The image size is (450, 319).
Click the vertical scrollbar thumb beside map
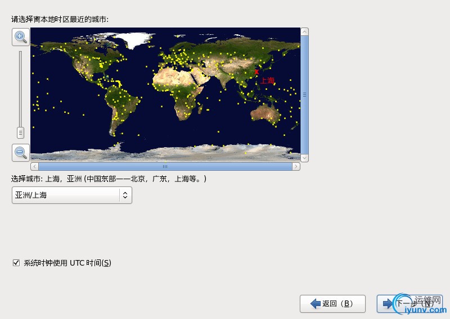[304, 95]
